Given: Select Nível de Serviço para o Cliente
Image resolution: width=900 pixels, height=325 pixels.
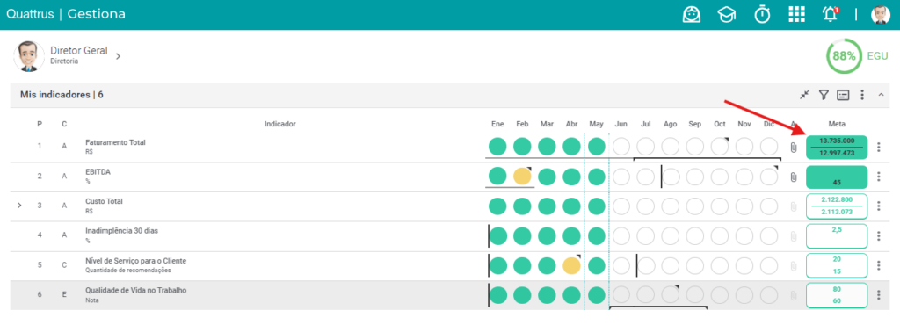Looking at the screenshot, I should click(x=136, y=261).
